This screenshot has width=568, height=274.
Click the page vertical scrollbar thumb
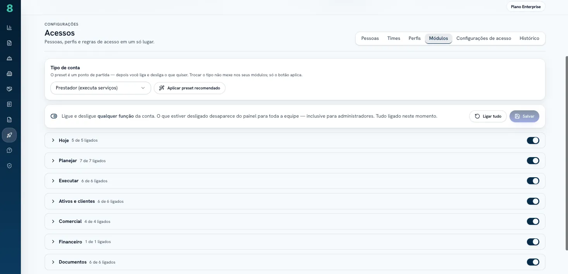(567, 153)
